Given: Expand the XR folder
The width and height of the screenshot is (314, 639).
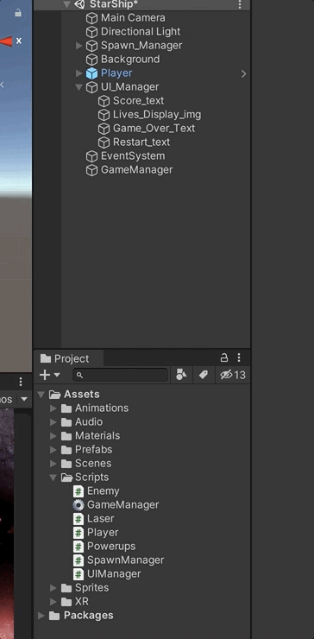Looking at the screenshot, I should pos(53,602).
